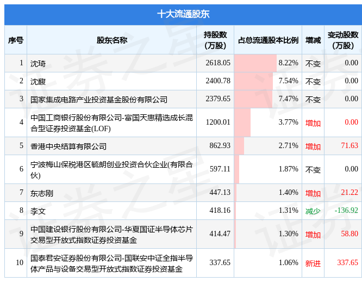The width and height of the screenshot is (362, 282).
Task: Click 国家集成电路产业投资基金股份有限公司 name
Action: pyautogui.click(x=99, y=100)
